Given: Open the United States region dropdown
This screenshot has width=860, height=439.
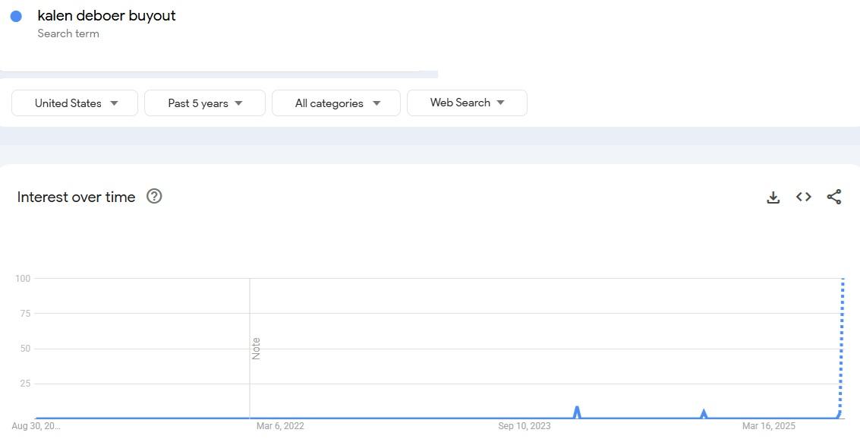Looking at the screenshot, I should coord(74,103).
